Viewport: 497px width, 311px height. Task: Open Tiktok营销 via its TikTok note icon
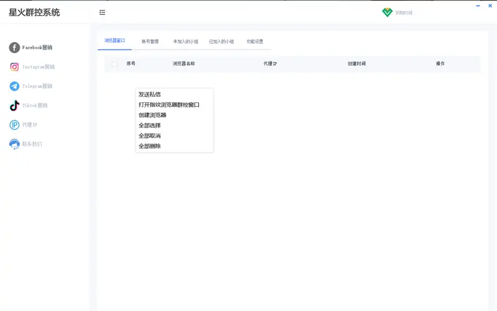point(14,106)
